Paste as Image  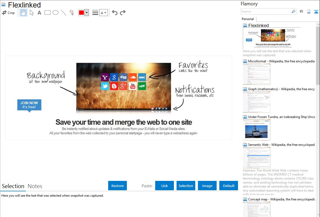(x=207, y=186)
